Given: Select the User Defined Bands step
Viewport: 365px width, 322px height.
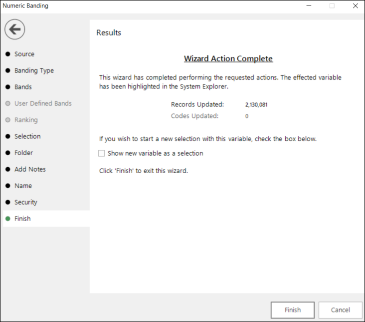Looking at the screenshot, I should click(43, 103).
